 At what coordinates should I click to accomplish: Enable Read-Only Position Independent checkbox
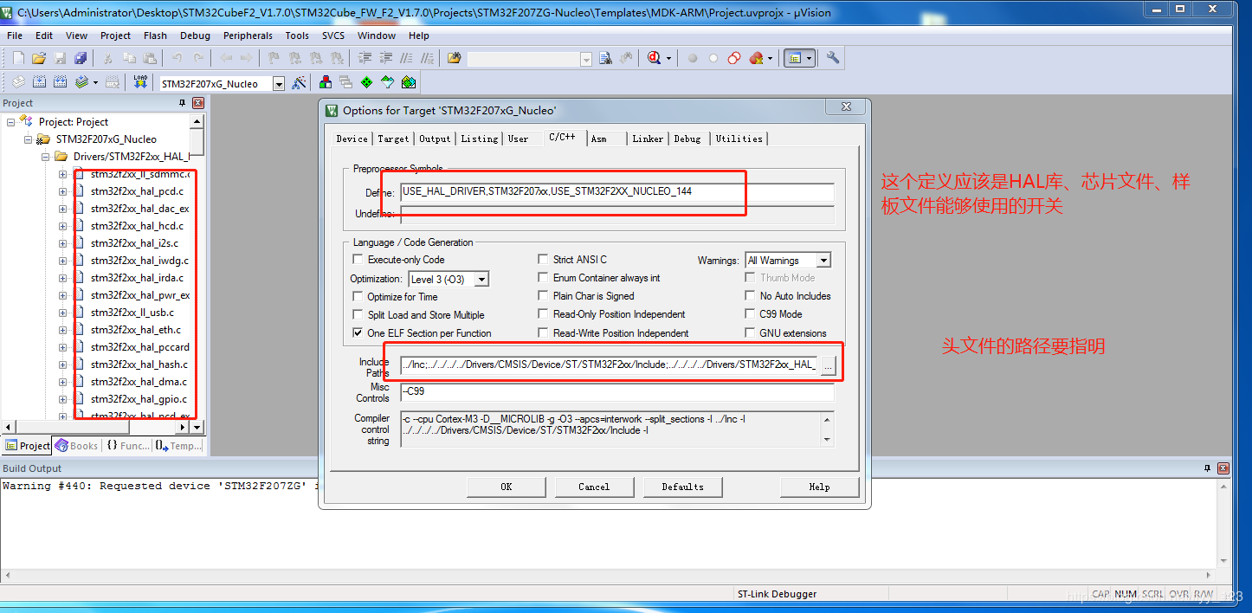(544, 314)
